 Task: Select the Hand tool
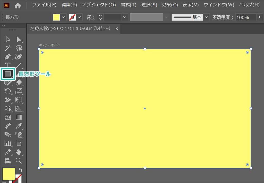[19, 152]
